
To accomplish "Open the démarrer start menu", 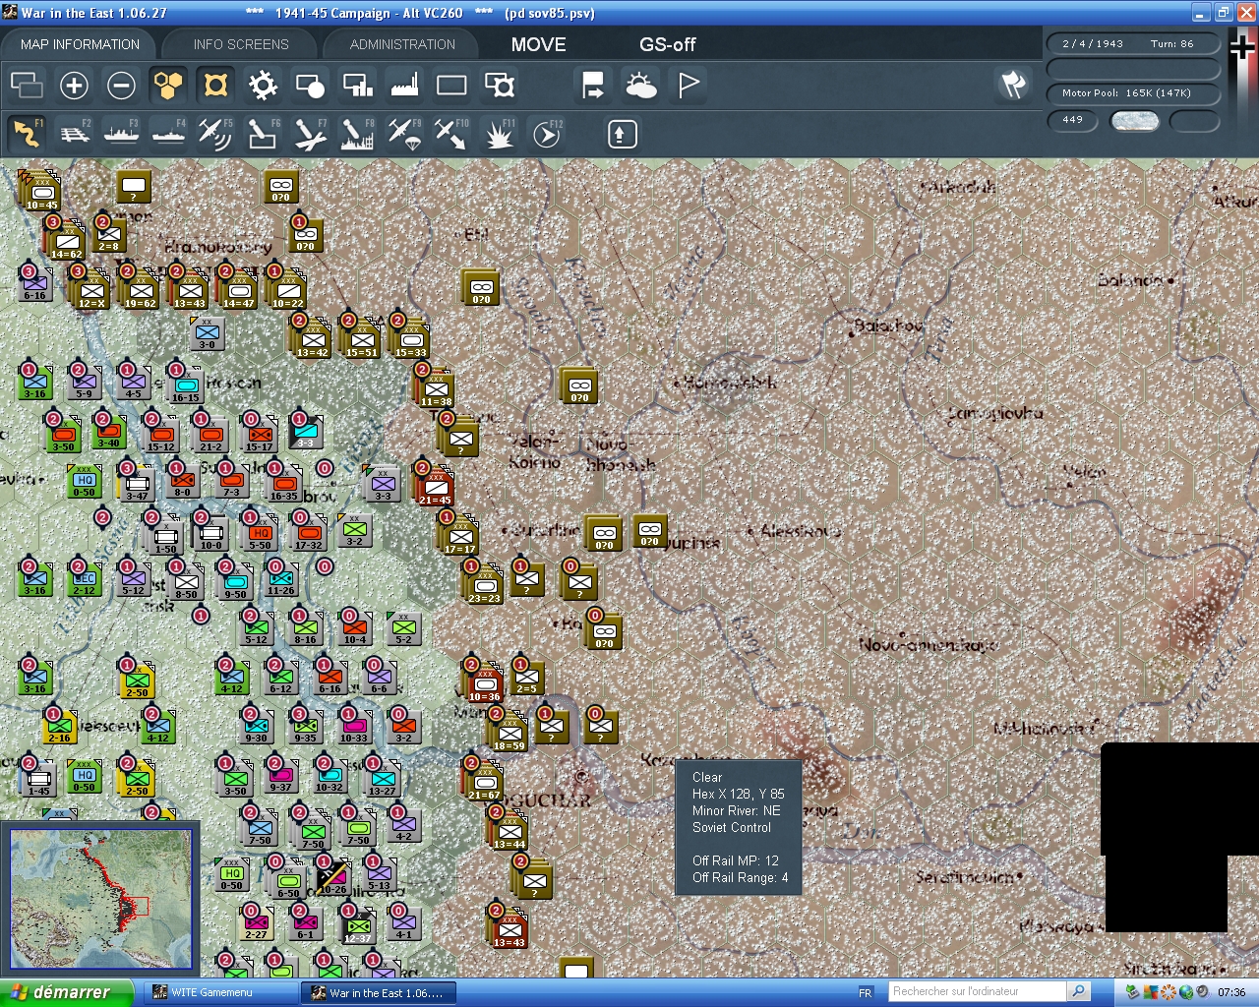I will 66,992.
